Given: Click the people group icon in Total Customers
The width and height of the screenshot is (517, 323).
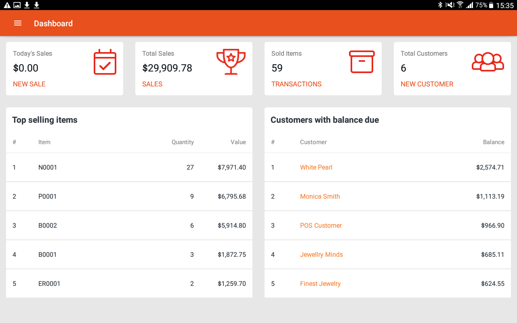Looking at the screenshot, I should pyautogui.click(x=488, y=62).
